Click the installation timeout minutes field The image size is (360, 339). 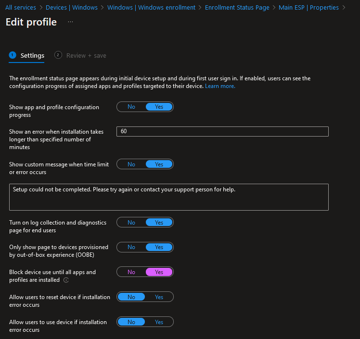click(222, 132)
